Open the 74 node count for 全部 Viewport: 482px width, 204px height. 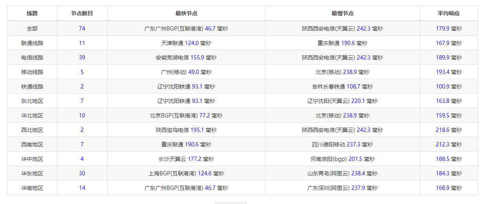[82, 29]
